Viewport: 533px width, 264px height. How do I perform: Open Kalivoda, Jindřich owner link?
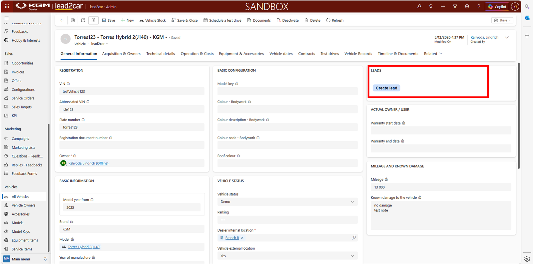(x=88, y=163)
